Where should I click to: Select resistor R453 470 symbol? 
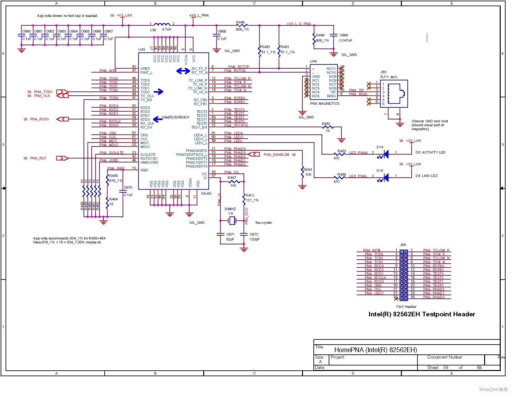click(x=340, y=154)
